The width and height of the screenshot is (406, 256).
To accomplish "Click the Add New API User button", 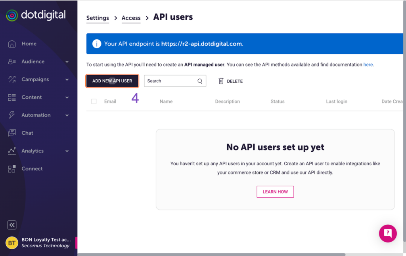I will (x=112, y=81).
